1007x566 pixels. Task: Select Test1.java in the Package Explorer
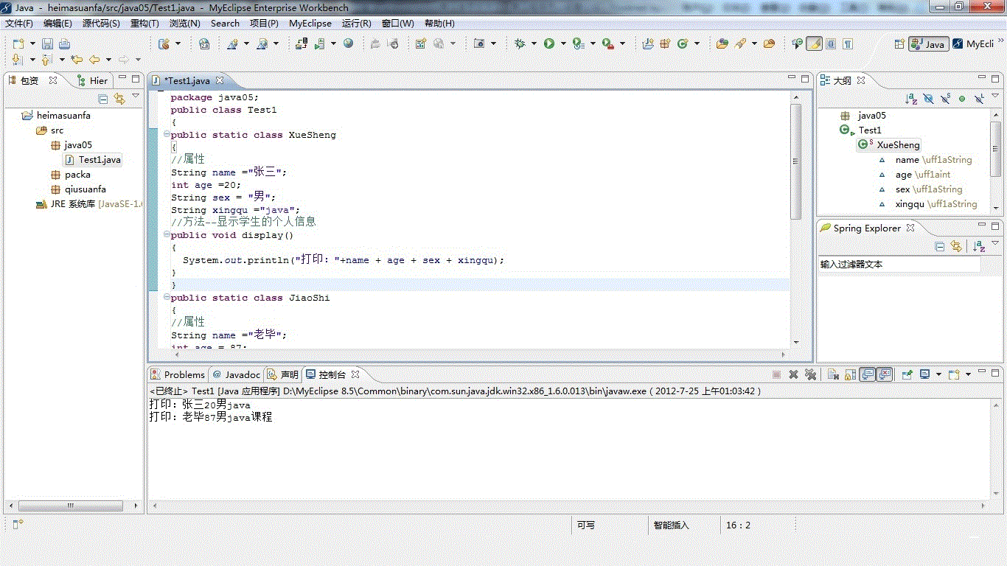coord(99,160)
